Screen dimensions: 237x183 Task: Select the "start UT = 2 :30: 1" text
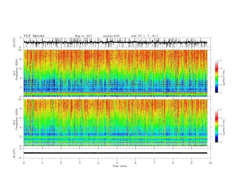click(145, 36)
